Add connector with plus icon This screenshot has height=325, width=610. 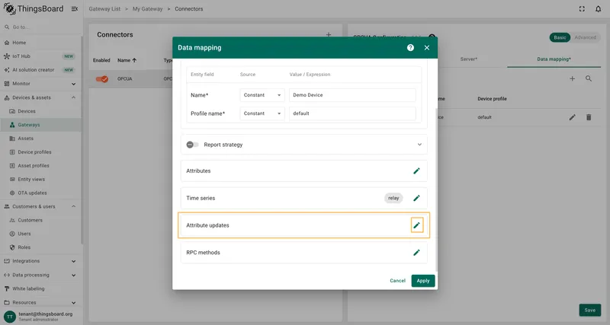click(329, 34)
